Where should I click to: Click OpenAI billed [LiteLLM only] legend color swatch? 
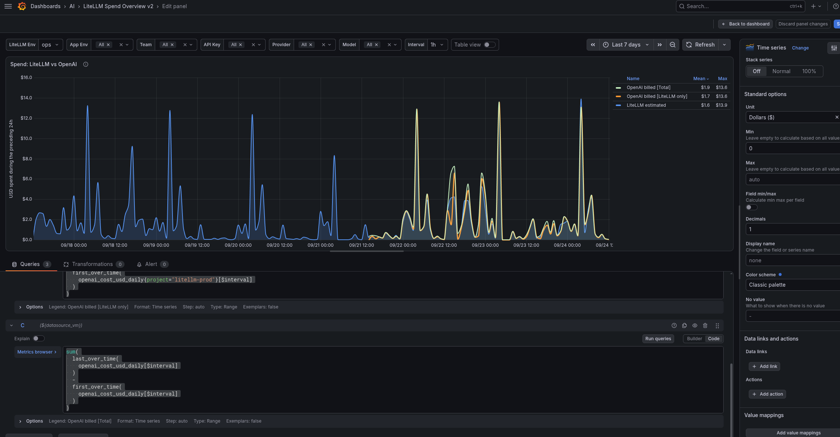click(x=618, y=97)
